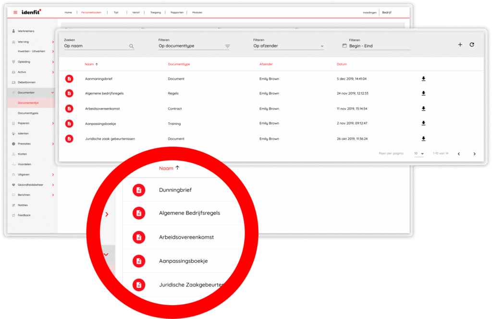Click the file icon for Algemene bedrijfsregels row
Screen dimensions: 492x319
tap(69, 93)
